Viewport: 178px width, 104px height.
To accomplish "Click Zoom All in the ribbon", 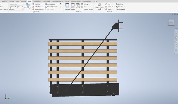I will (109, 7).
